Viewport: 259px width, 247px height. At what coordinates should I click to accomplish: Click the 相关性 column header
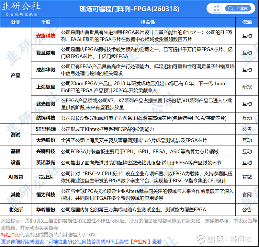pyautogui.click(x=148, y=22)
